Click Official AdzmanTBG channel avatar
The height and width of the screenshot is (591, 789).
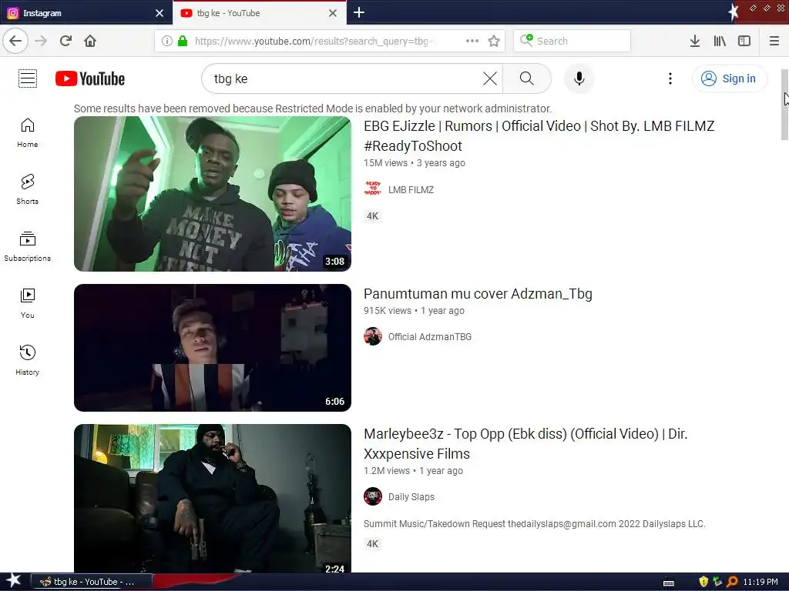coord(373,337)
